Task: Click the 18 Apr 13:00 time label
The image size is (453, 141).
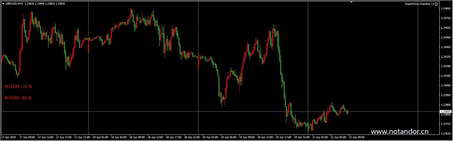Action: [155, 137]
